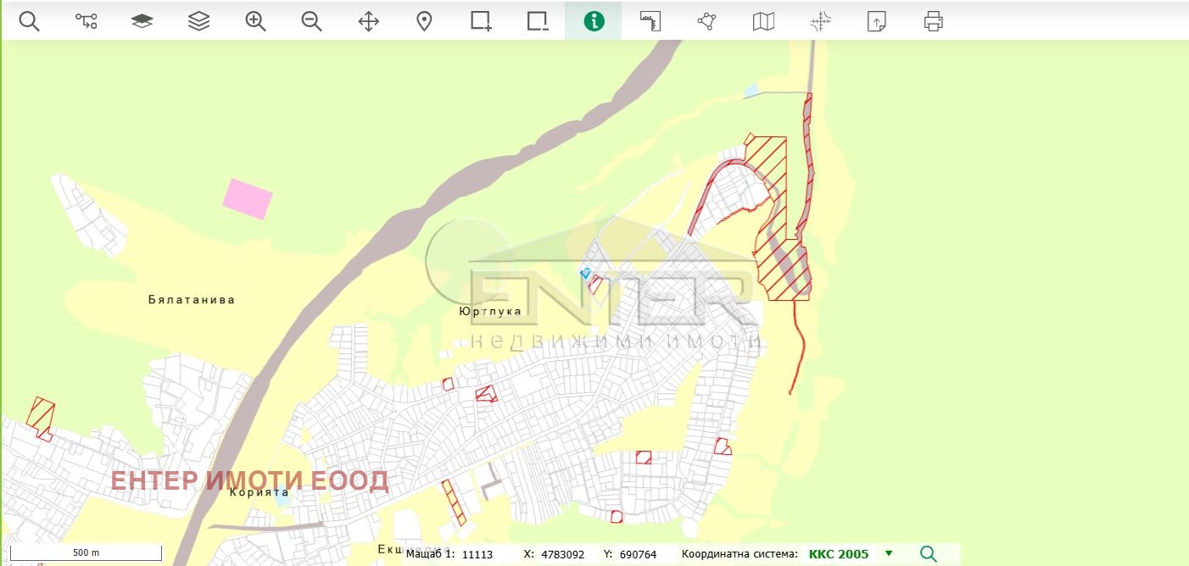This screenshot has height=566, width=1189.
Task: Select the ruler measurement tool
Action: tap(650, 21)
